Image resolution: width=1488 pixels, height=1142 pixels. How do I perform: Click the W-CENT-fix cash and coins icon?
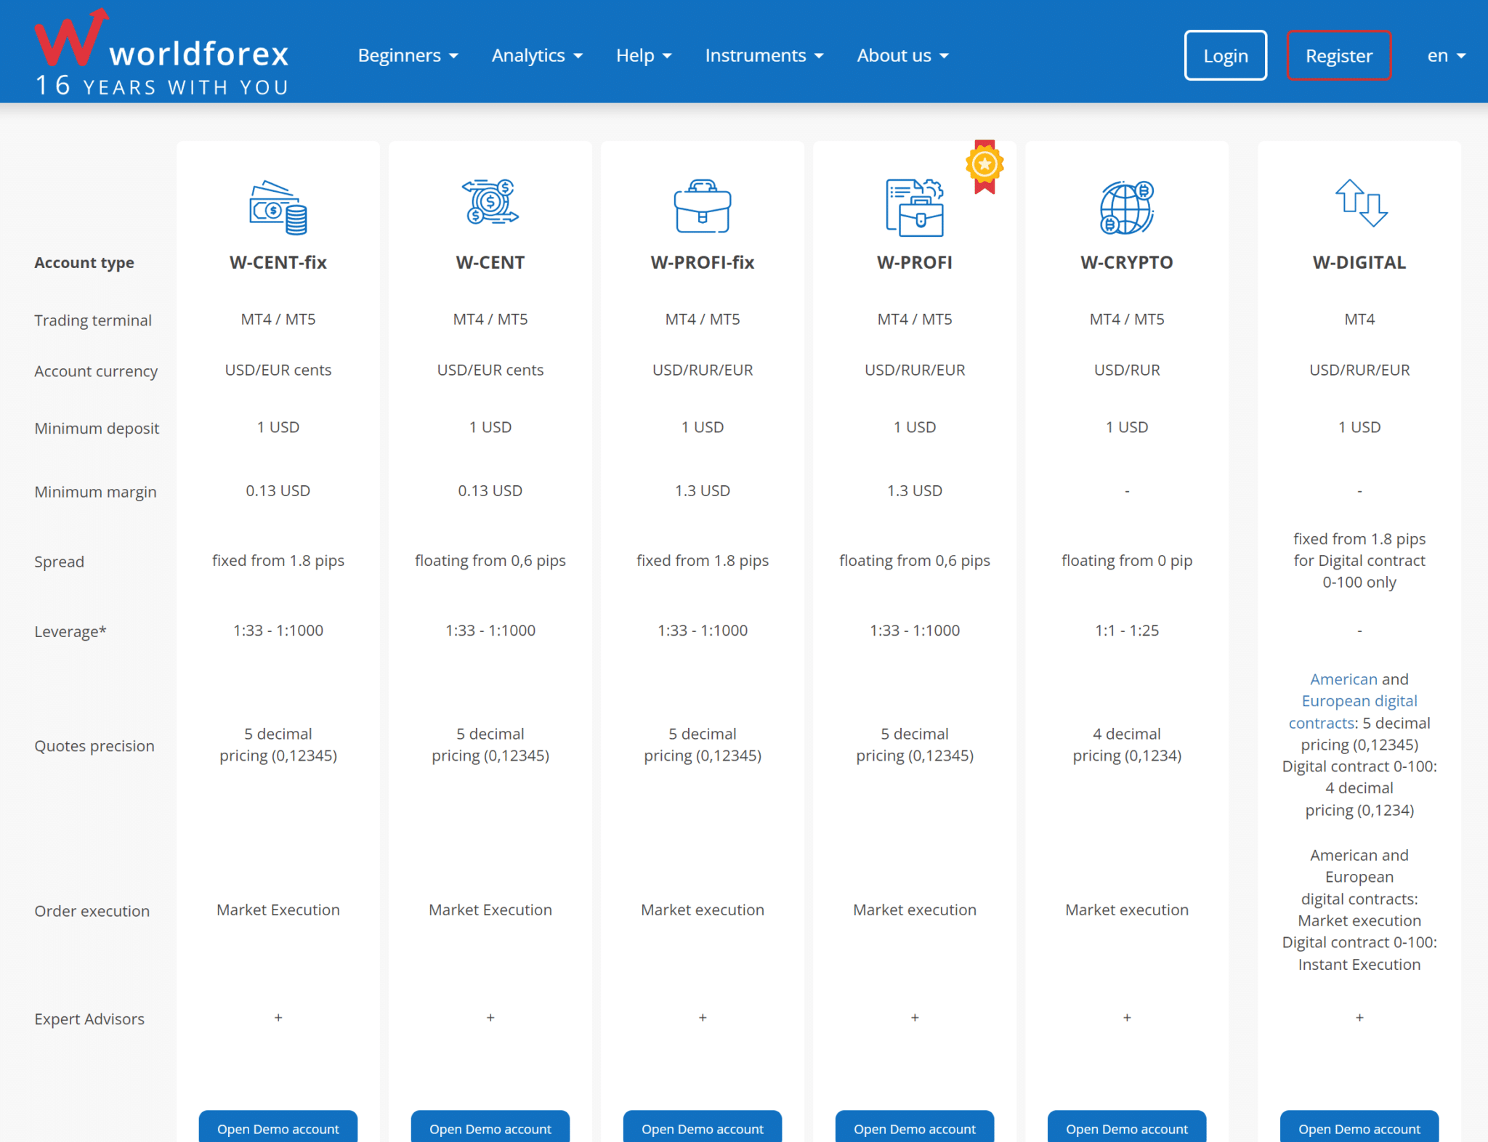pyautogui.click(x=278, y=208)
